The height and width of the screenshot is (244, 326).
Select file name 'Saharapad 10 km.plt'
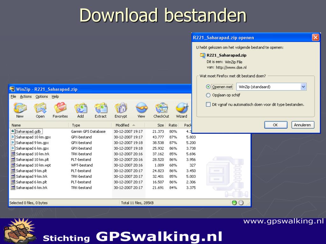(32, 159)
